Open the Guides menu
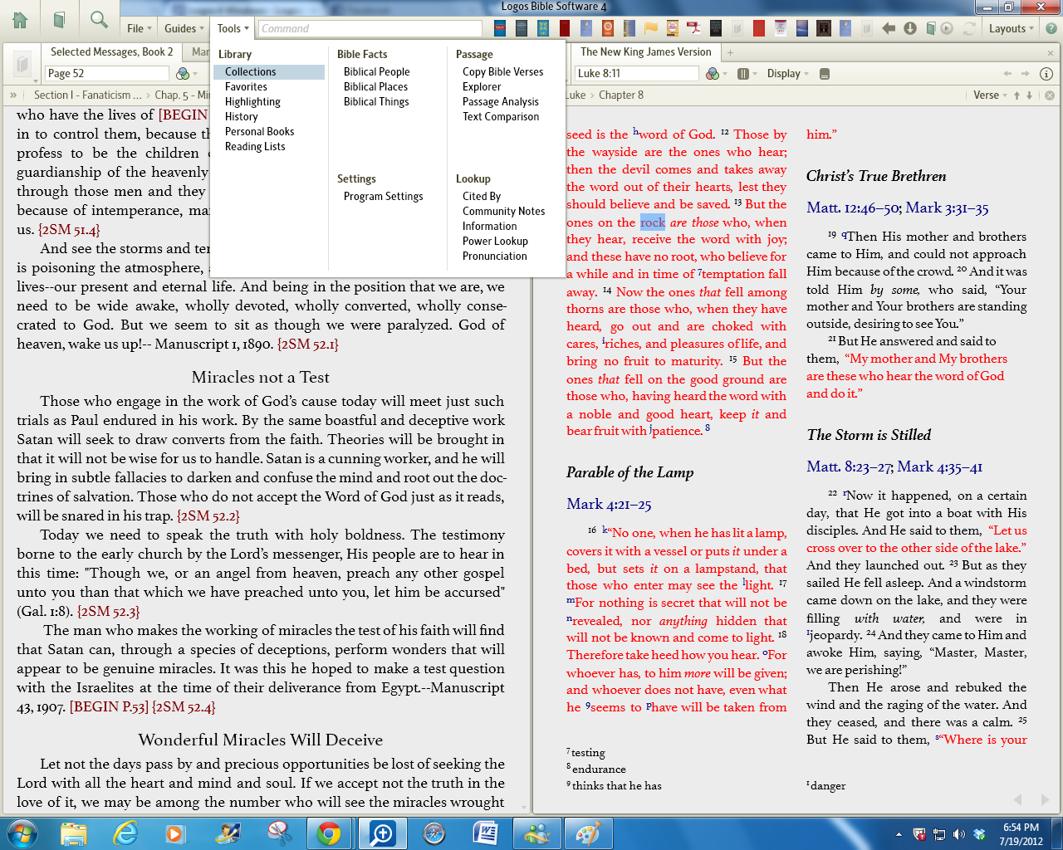 coord(184,28)
